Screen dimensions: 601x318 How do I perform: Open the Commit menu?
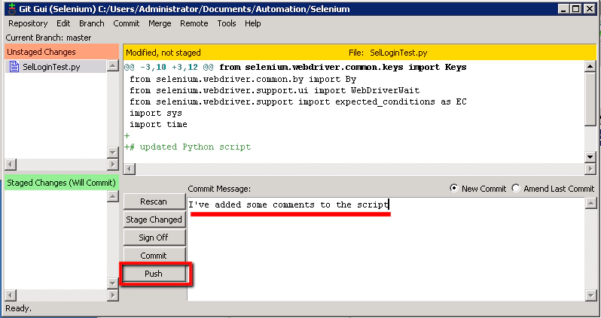click(126, 23)
